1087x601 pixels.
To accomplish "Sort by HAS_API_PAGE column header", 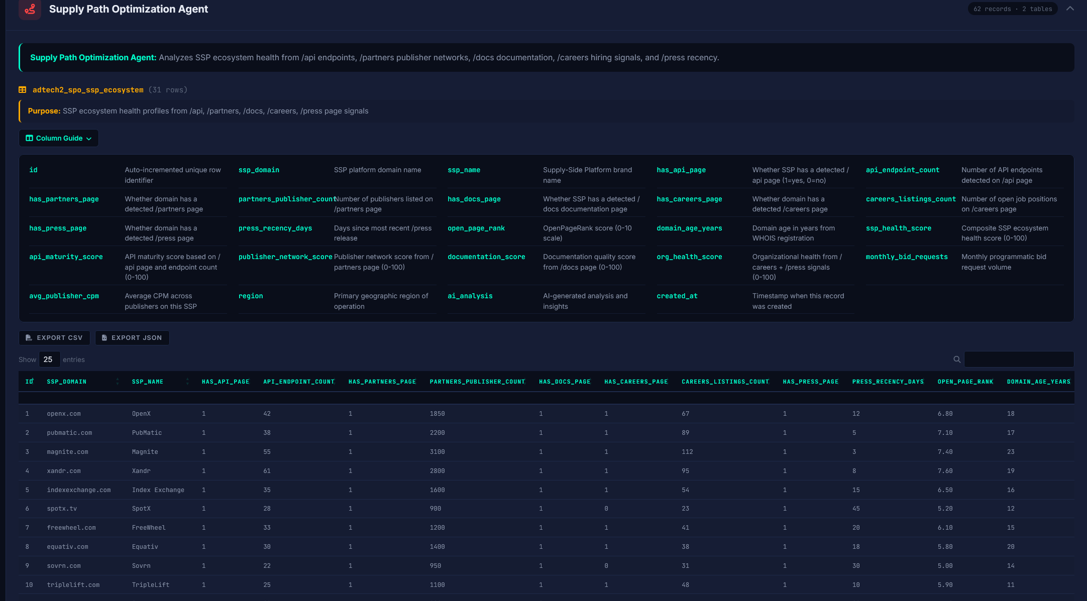I will point(226,382).
